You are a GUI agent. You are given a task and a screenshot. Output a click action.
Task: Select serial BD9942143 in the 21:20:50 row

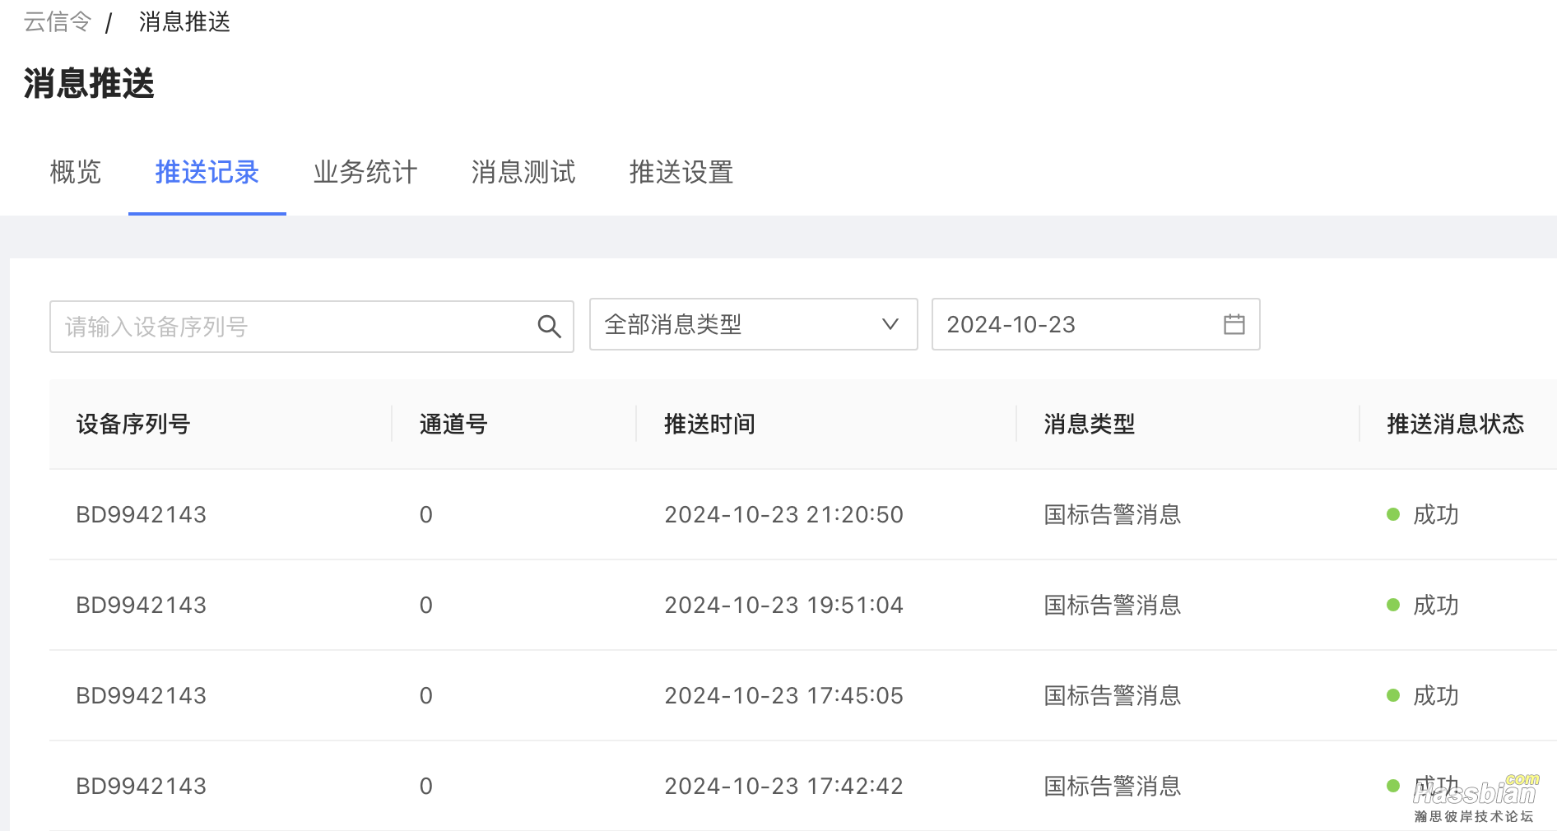pyautogui.click(x=141, y=514)
